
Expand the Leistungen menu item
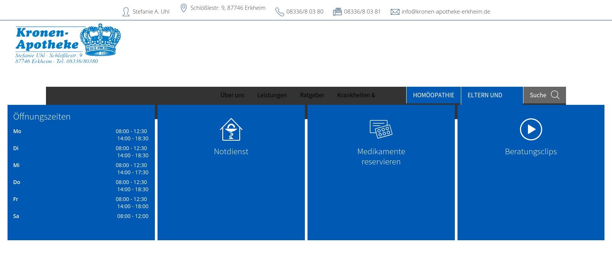tap(272, 95)
